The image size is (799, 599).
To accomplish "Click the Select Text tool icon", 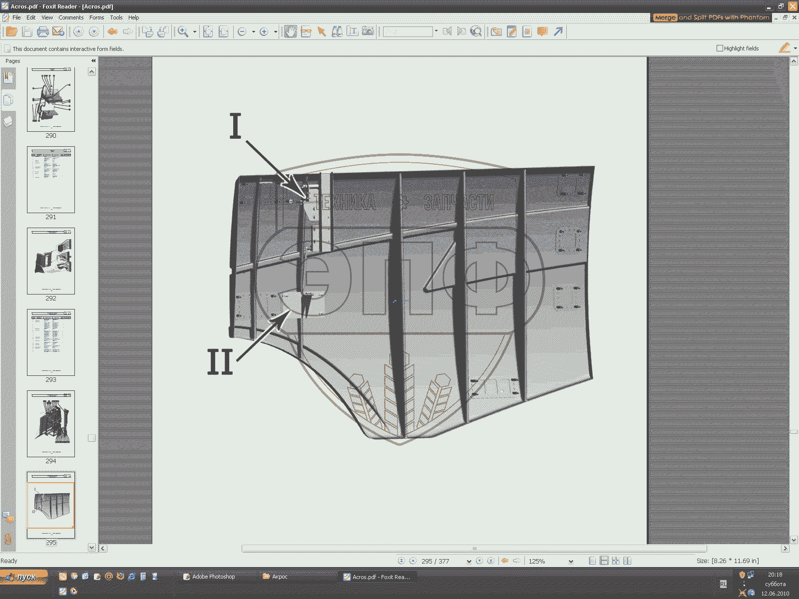I will click(353, 31).
